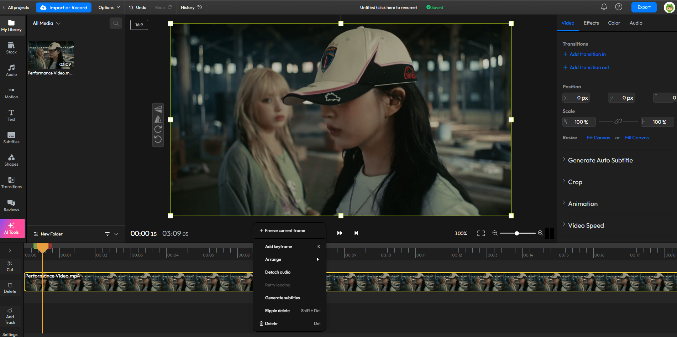677x337 pixels.
Task: Toggle the scale aspect ratio lock link
Action: pos(618,122)
